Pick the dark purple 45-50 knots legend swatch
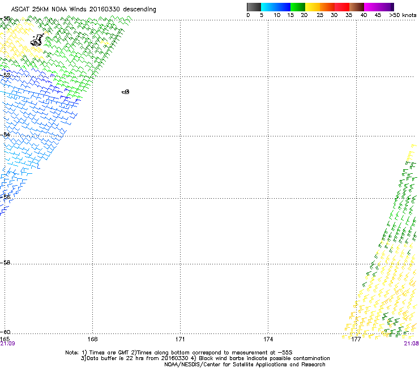This screenshot has width=419, height=368. pyautogui.click(x=386, y=7)
